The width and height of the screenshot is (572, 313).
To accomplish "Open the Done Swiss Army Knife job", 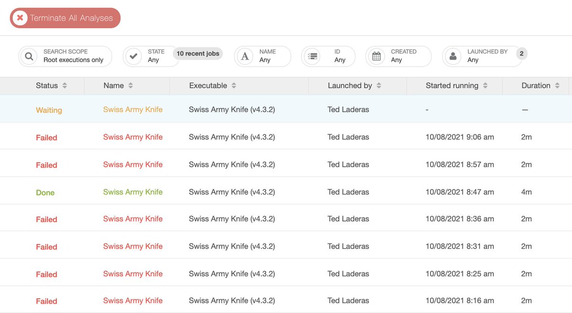I will tap(133, 192).
